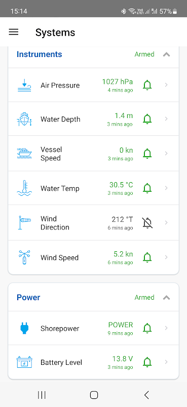Tap the Wind Direction windsock icon

(24, 223)
